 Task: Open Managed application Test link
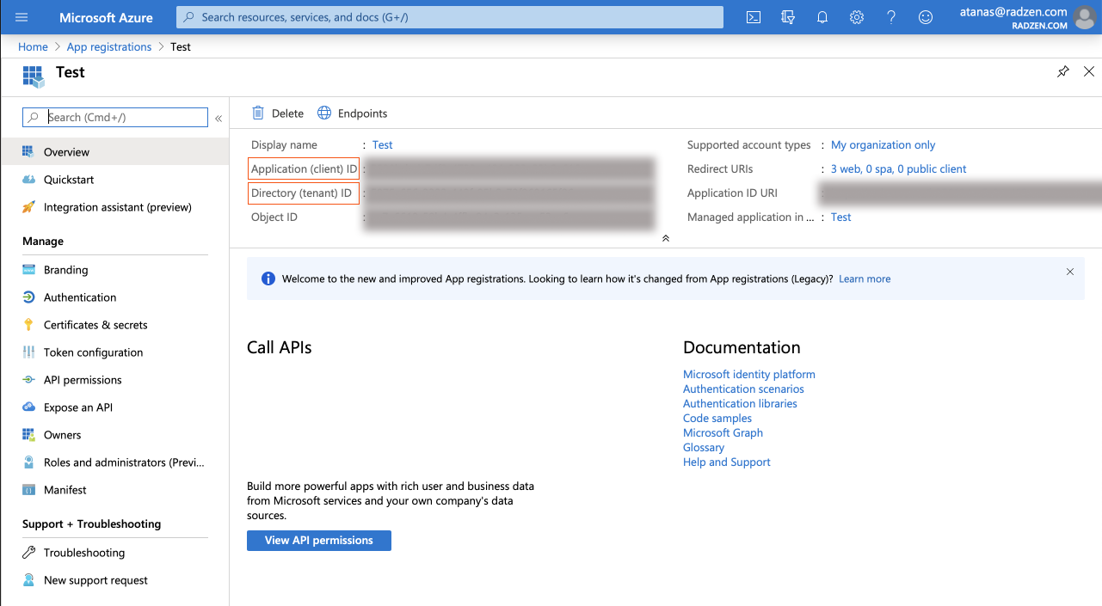point(841,217)
